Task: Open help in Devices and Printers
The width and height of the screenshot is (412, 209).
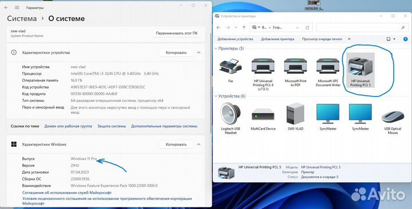Action: [x=406, y=39]
